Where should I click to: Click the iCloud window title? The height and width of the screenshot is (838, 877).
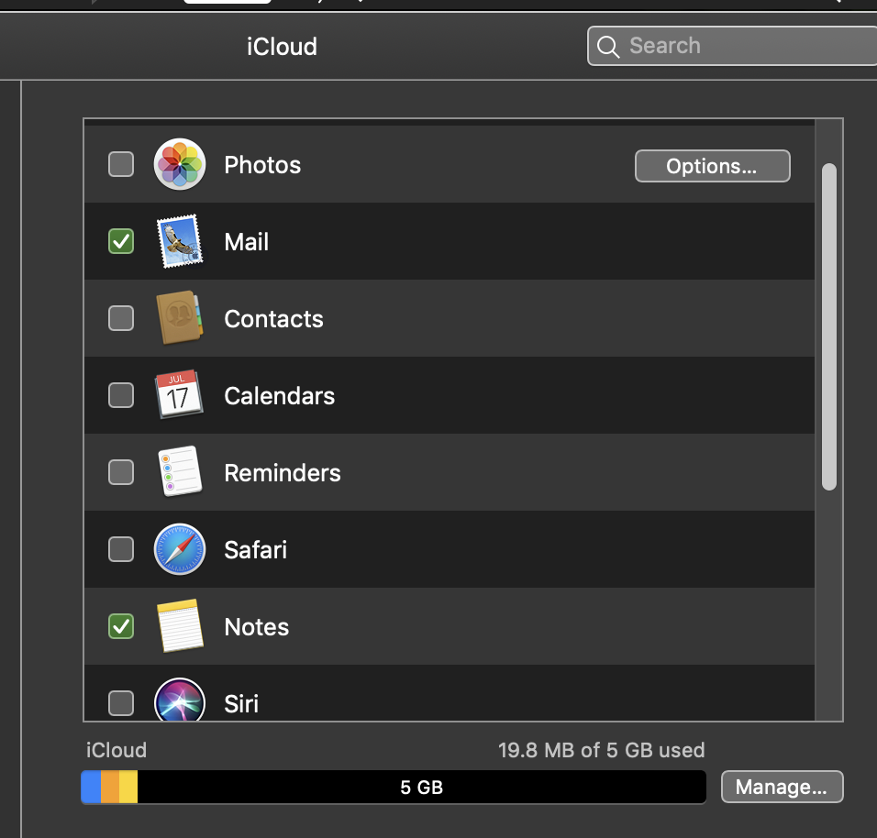[282, 47]
